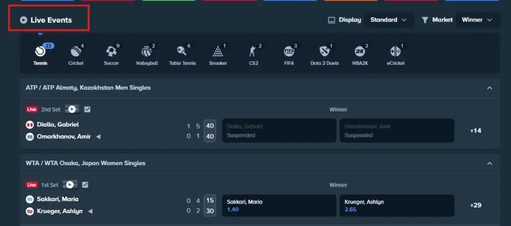Screen dimensions: 511x226
Task: Bet on Krueger, Ashlyn at 2.65
Action: [397, 206]
